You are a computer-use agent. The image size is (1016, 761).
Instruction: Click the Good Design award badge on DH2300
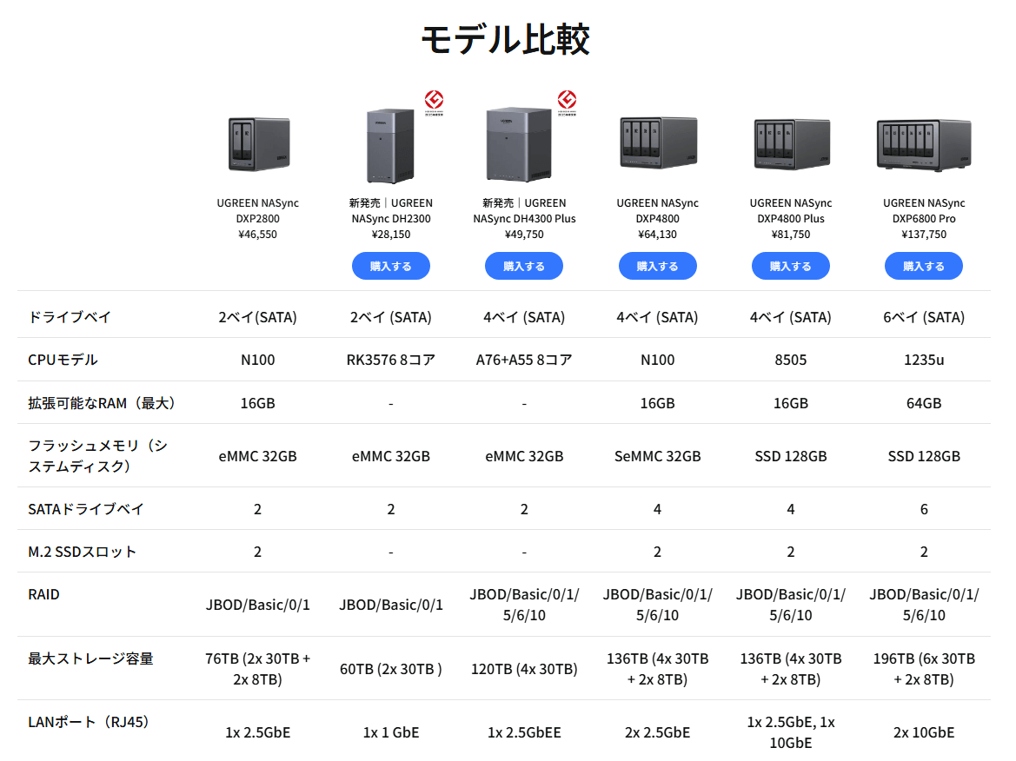(x=433, y=102)
